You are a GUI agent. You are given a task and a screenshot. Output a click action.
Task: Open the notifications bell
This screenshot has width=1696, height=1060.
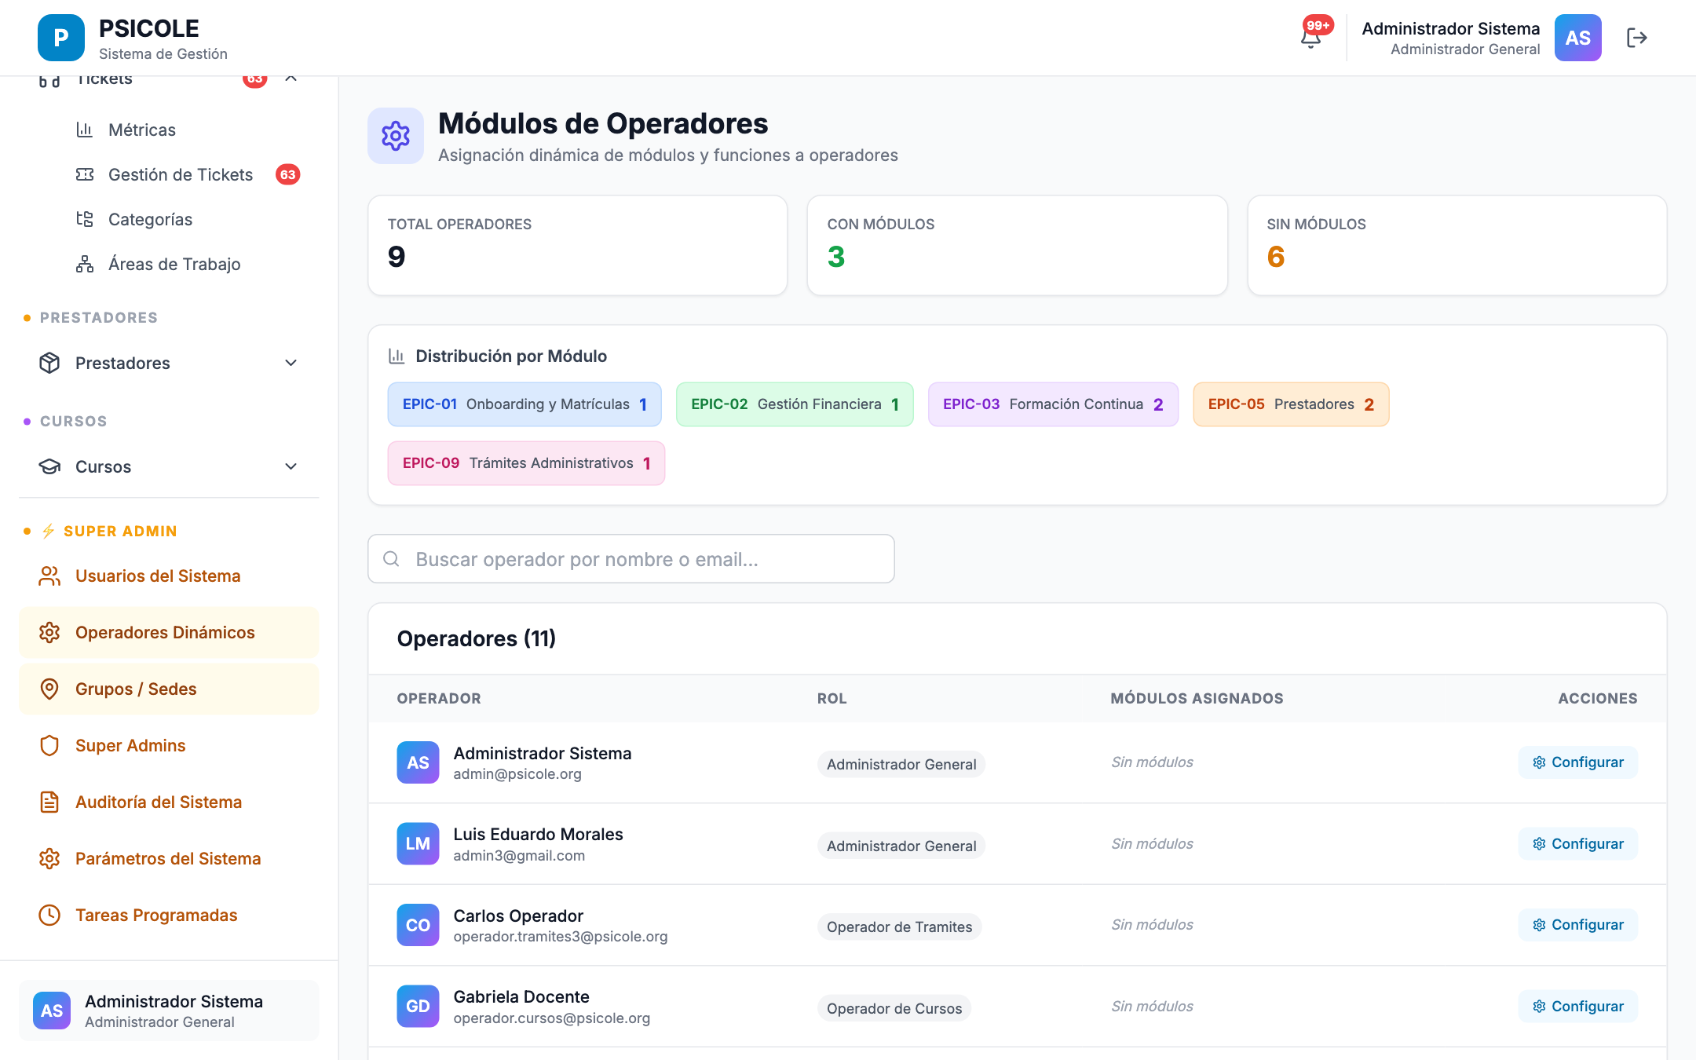coord(1310,38)
